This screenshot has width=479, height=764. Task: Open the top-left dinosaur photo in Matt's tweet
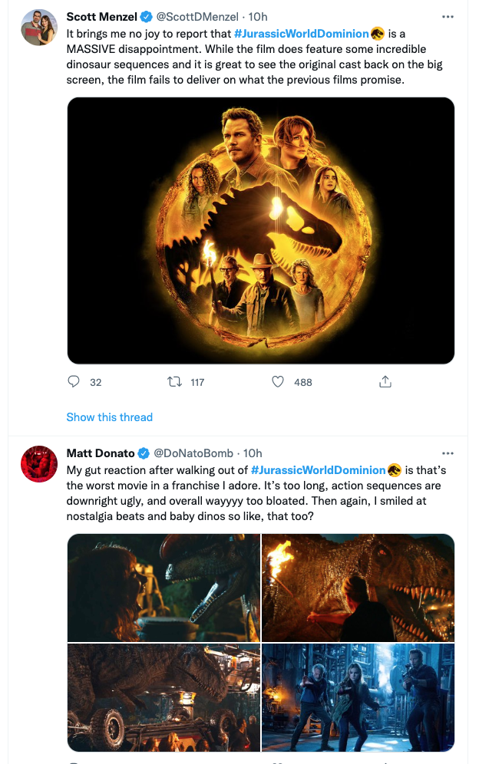164,588
